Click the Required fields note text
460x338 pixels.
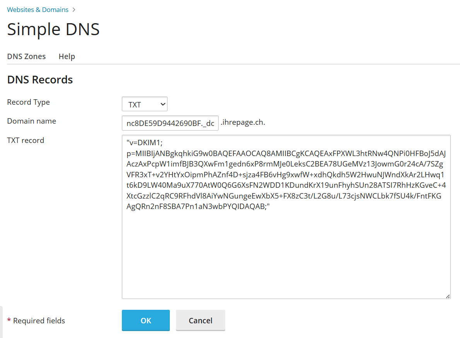(39, 321)
